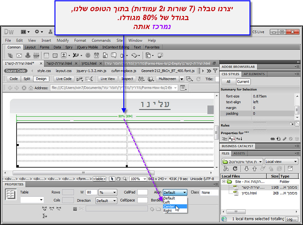Switch to Split view
Screen dimensions: 303x225
[27, 79]
